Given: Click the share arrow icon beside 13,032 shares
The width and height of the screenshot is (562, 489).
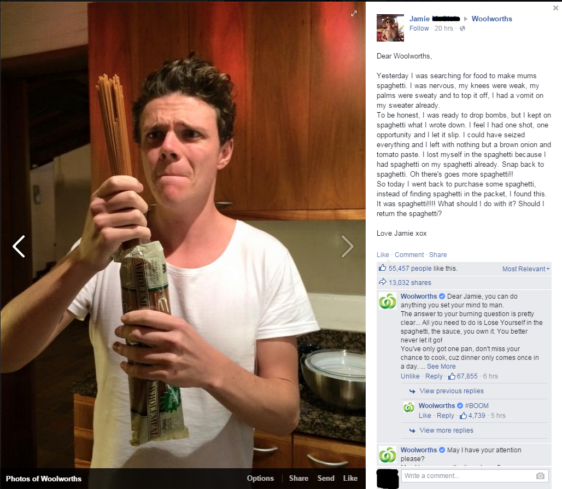Looking at the screenshot, I should [x=383, y=282].
